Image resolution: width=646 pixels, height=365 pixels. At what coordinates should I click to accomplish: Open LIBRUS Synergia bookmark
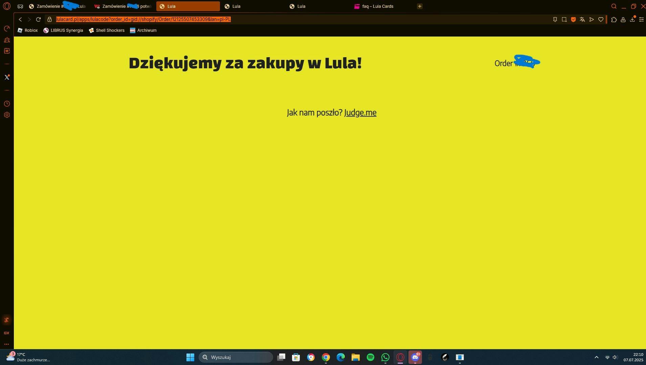pyautogui.click(x=63, y=30)
